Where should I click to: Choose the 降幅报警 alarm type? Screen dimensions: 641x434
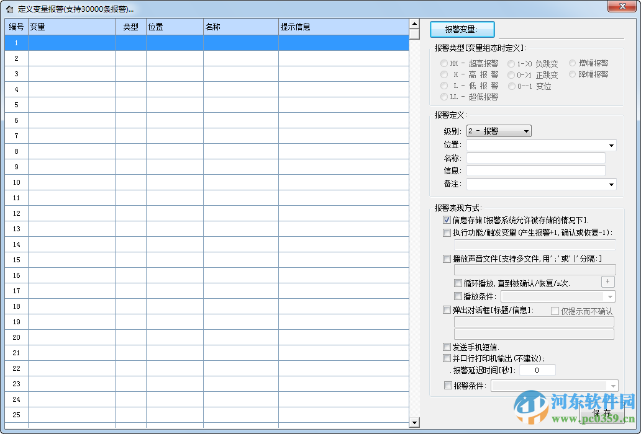[x=573, y=74]
